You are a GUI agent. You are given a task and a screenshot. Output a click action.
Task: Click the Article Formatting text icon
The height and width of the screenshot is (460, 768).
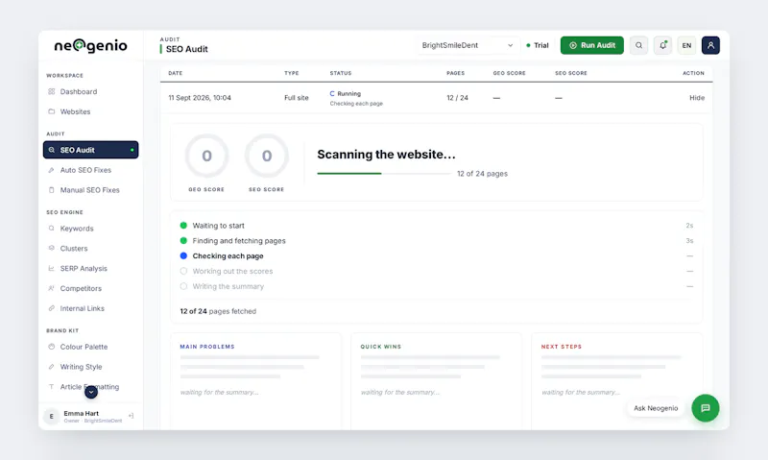point(52,387)
